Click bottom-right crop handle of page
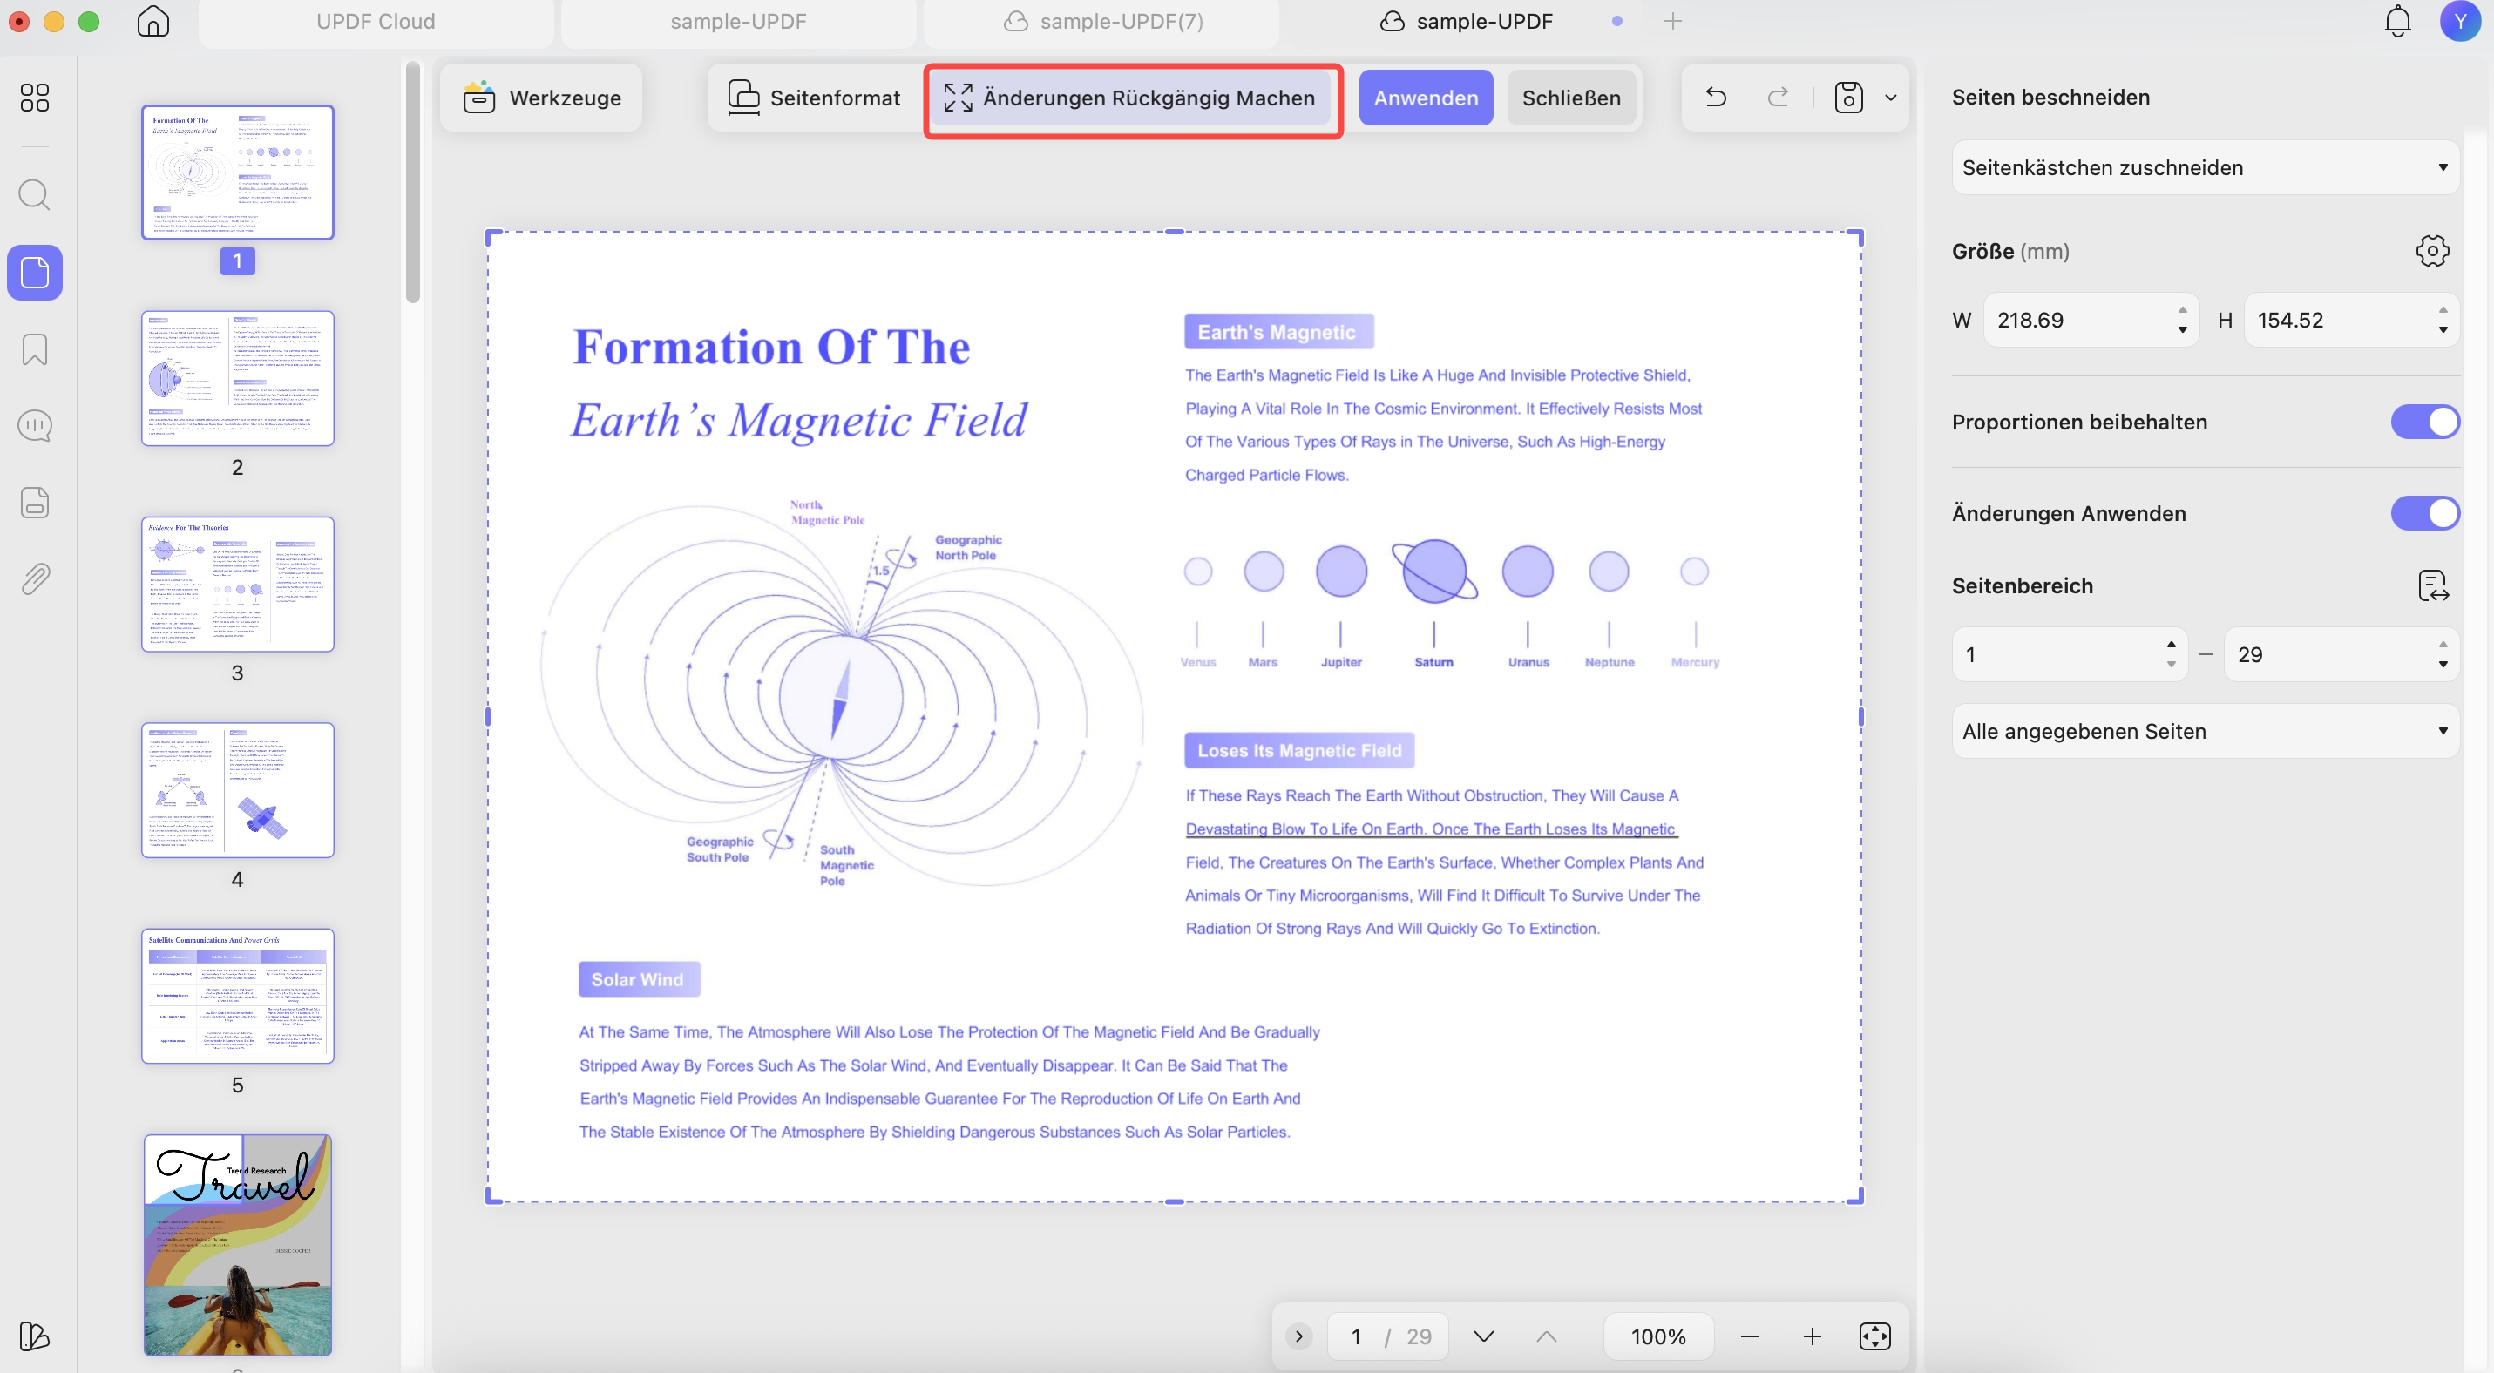The image size is (2494, 1373). pos(1855,1198)
